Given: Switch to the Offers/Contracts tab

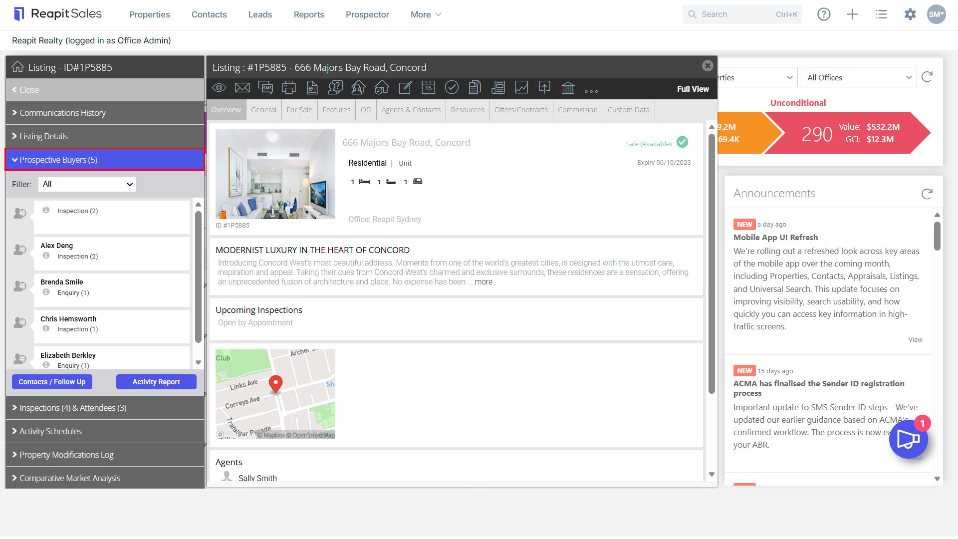Looking at the screenshot, I should 521,110.
